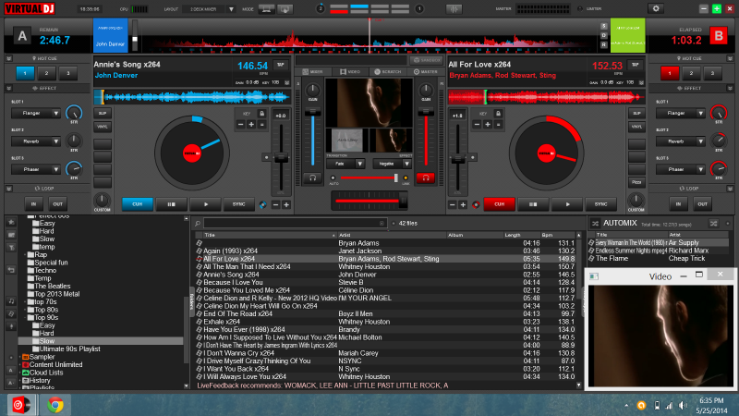
Task: Open VirtualDJ icon on the taskbar
Action: 20,405
